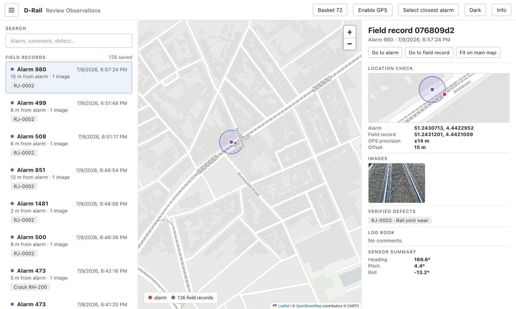Click the RJ-0002 tag under Alarm 508

[24, 153]
